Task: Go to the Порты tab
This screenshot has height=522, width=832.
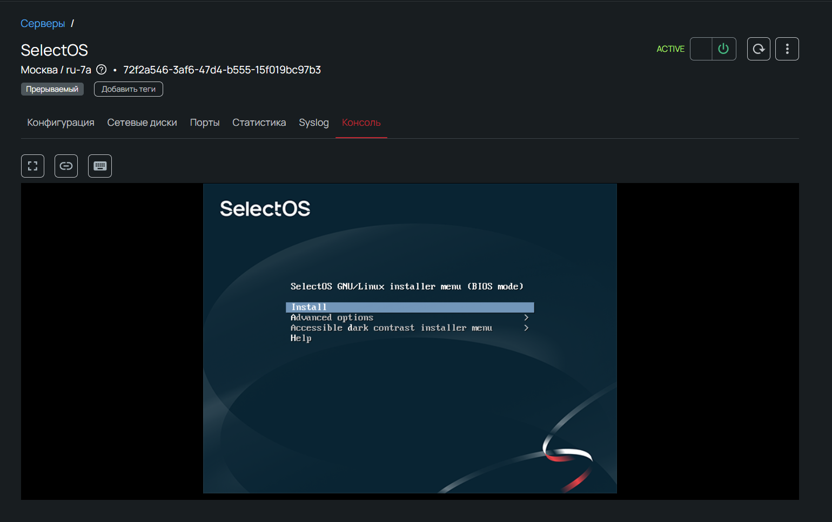Action: [205, 123]
